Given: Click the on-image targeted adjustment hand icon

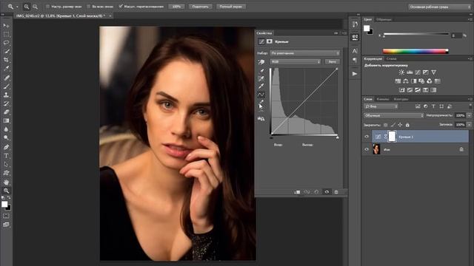Looking at the screenshot, I should click(x=261, y=62).
